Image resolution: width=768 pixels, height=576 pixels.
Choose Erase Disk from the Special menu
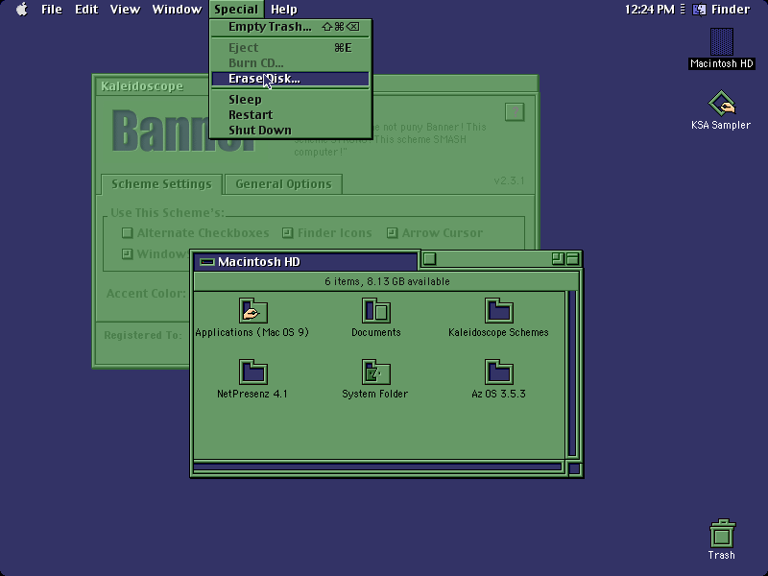point(291,79)
